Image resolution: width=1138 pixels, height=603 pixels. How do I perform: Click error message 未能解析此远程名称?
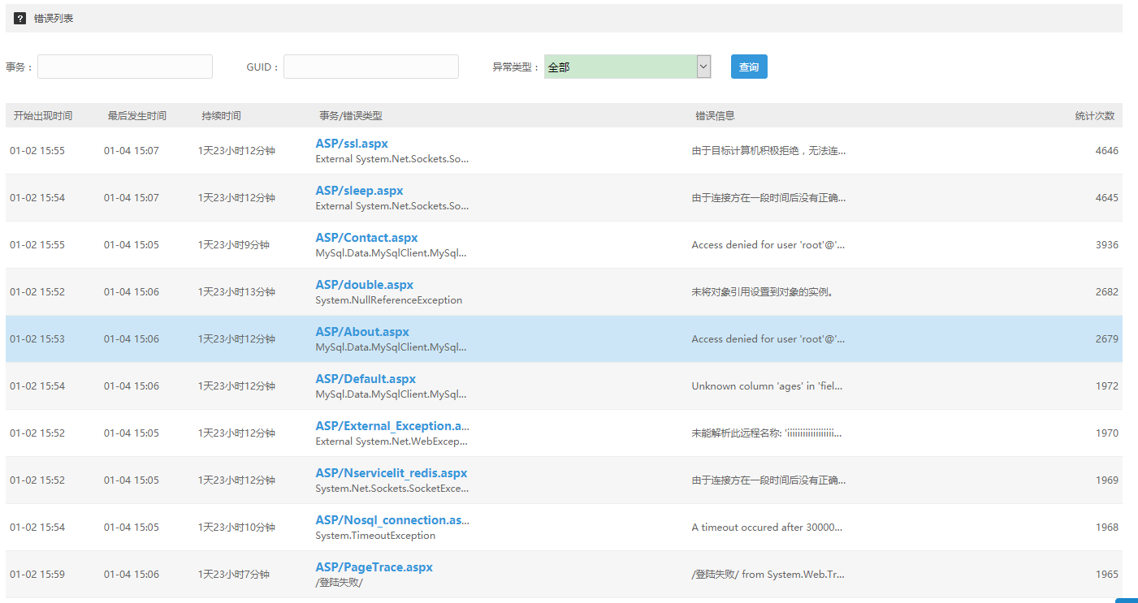[x=767, y=433]
